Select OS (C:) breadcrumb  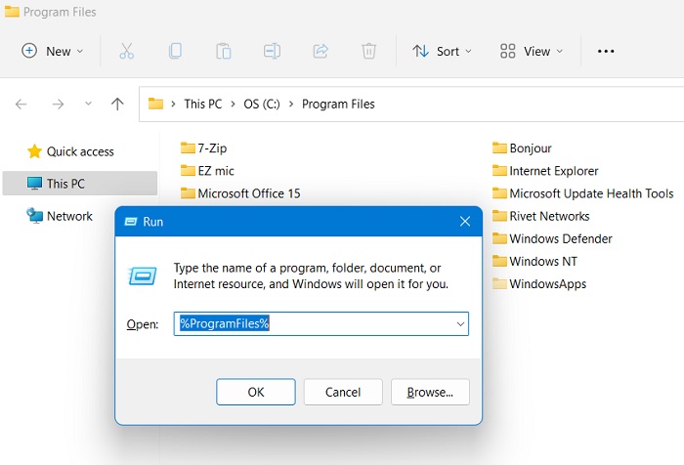262,105
